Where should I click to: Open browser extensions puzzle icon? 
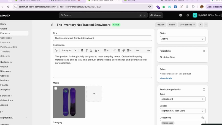click(193, 7)
